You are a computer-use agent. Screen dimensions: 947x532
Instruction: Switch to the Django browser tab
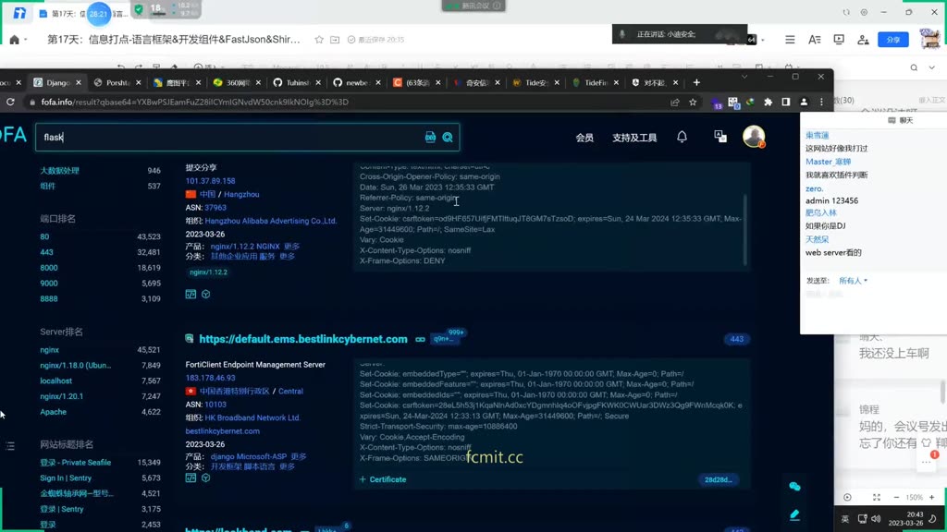[x=58, y=82]
